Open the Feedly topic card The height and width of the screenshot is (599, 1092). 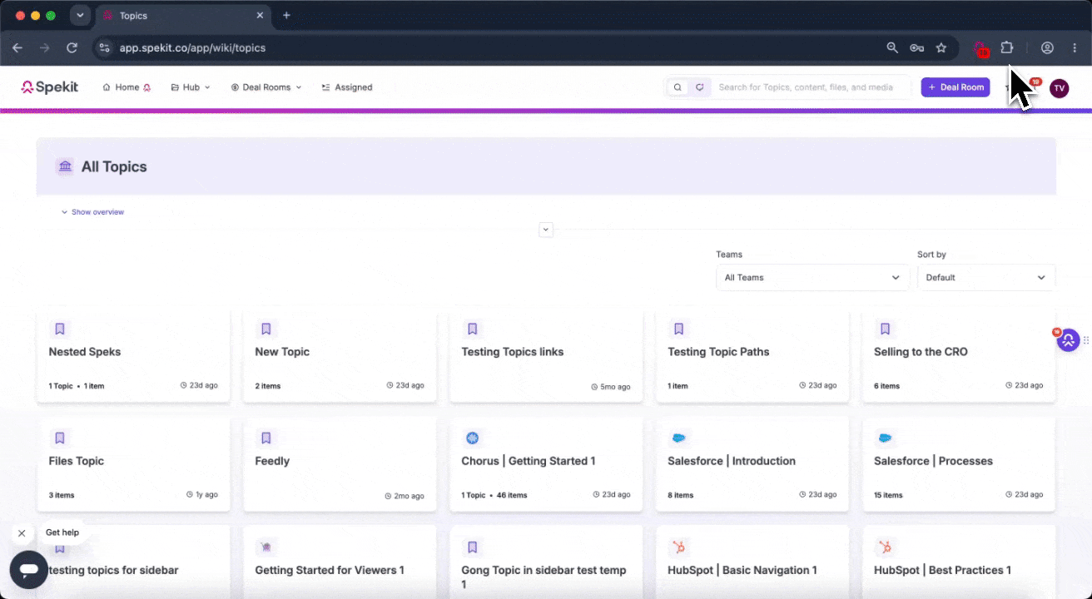point(340,464)
